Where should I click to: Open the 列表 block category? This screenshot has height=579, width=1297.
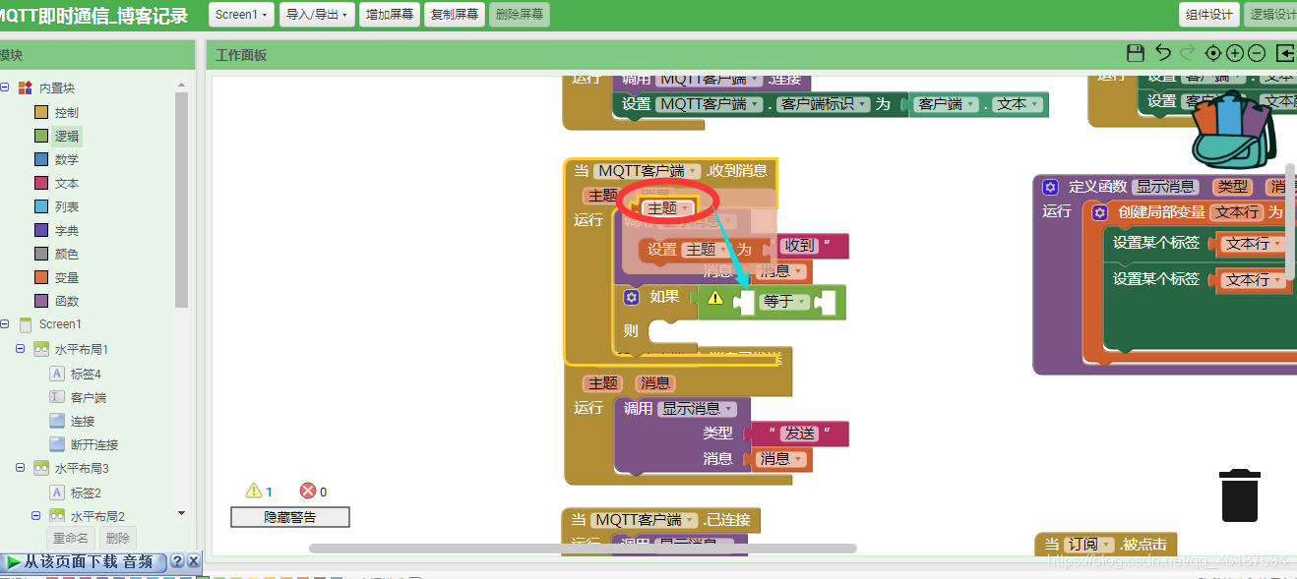[57, 206]
